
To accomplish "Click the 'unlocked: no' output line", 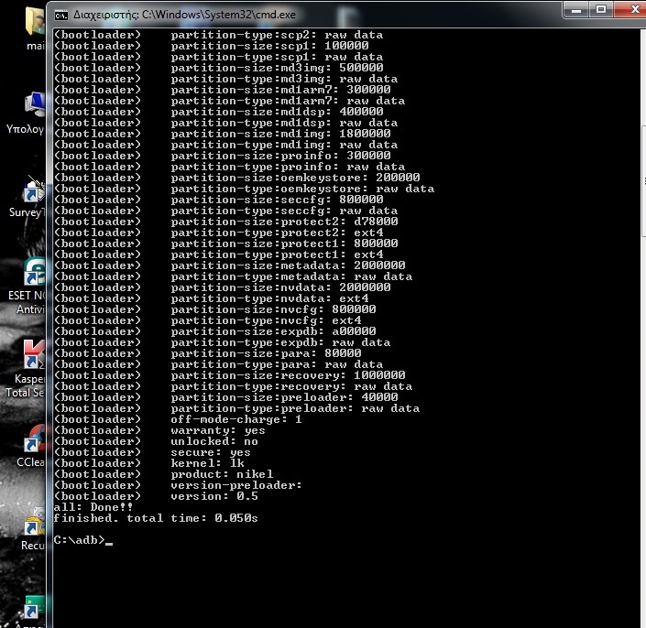I will (x=214, y=441).
